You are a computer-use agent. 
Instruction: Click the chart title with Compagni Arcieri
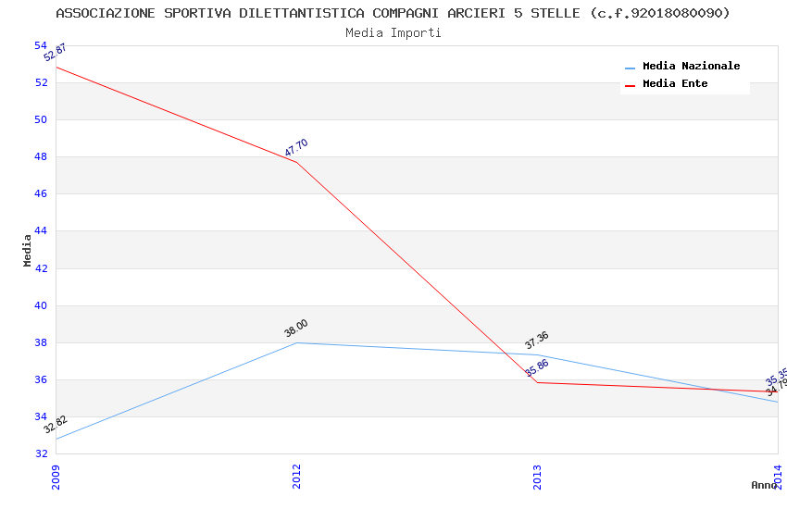point(393,13)
